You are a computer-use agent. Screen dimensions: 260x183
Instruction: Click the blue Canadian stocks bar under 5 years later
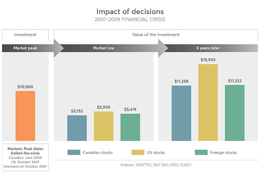coord(181,113)
